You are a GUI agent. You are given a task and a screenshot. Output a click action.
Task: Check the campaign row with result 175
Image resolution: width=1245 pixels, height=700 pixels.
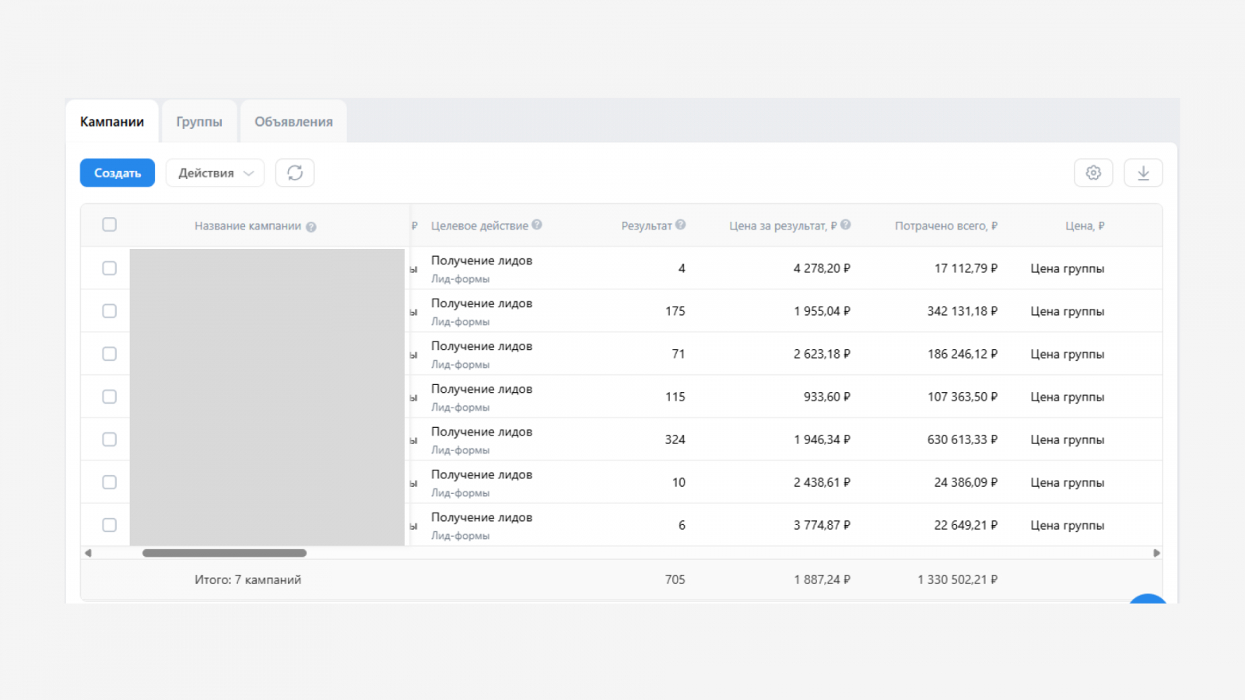(x=110, y=311)
